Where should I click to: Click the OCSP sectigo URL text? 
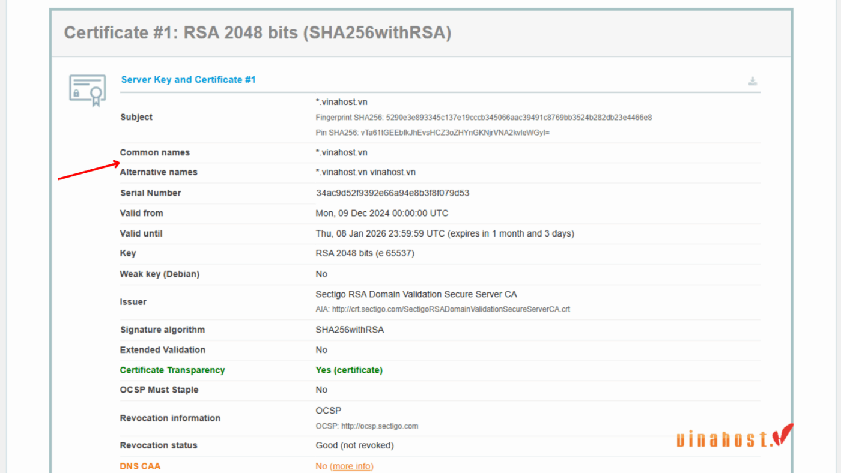[x=367, y=426]
